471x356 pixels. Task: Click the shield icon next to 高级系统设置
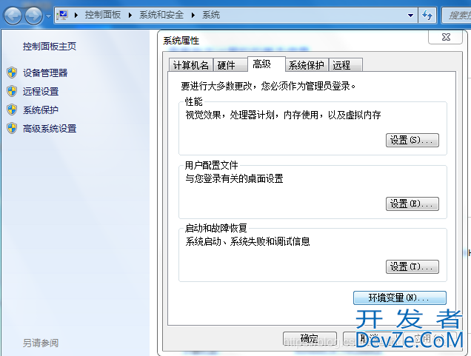[11, 128]
